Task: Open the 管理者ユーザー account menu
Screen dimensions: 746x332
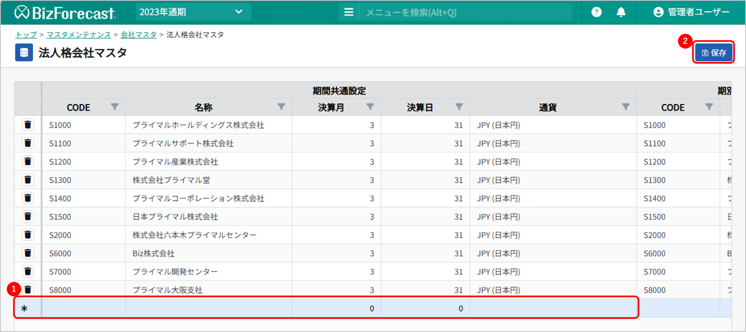Action: pos(691,12)
